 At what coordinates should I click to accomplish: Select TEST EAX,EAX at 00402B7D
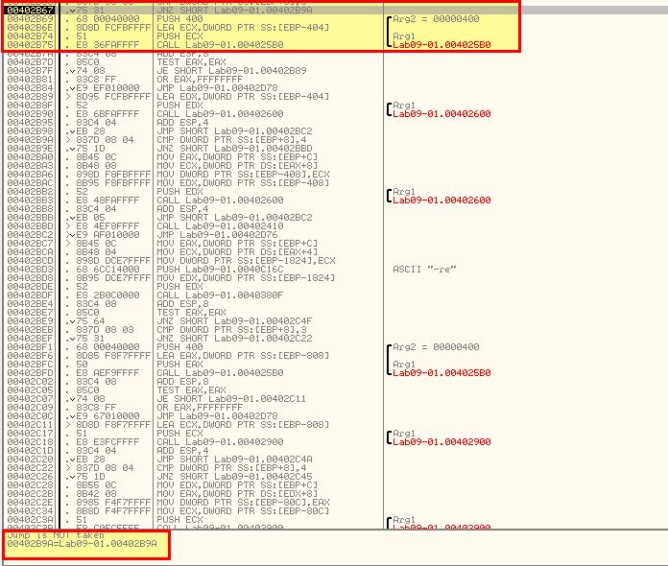click(x=191, y=62)
